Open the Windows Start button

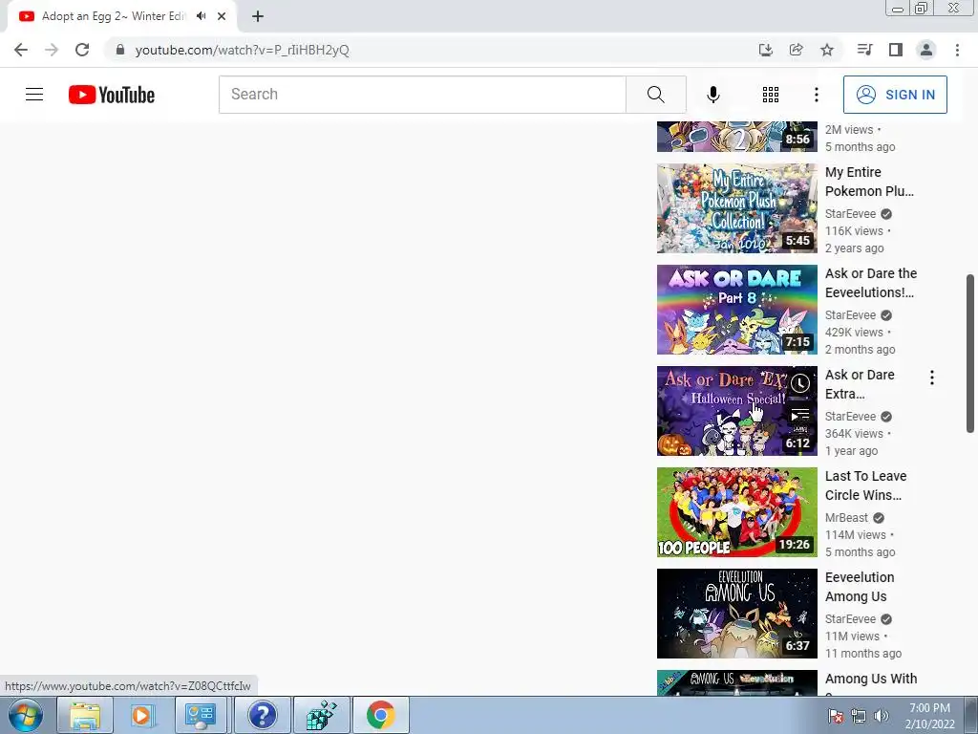26,715
